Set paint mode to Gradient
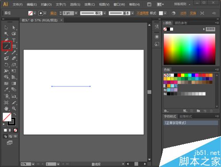Viewport: 221px width, 167px height. tap(10, 130)
